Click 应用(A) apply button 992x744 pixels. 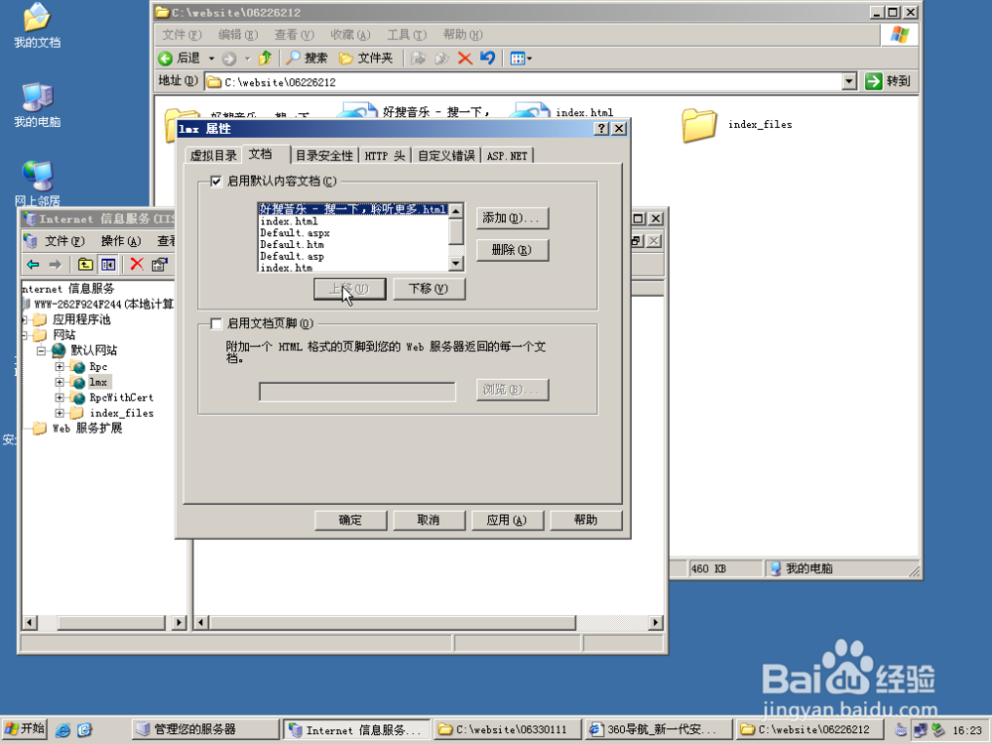pyautogui.click(x=507, y=520)
